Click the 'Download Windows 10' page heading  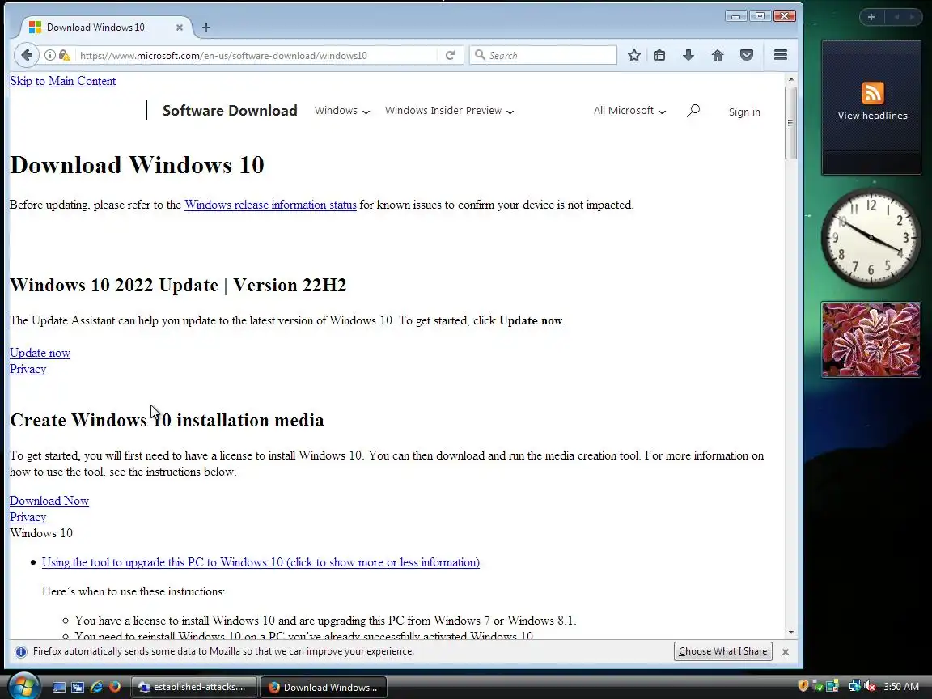[137, 165]
